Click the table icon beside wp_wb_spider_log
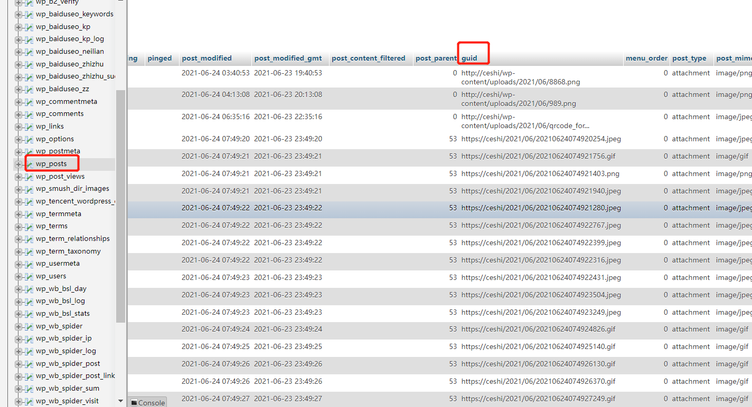The width and height of the screenshot is (752, 407). coord(29,351)
